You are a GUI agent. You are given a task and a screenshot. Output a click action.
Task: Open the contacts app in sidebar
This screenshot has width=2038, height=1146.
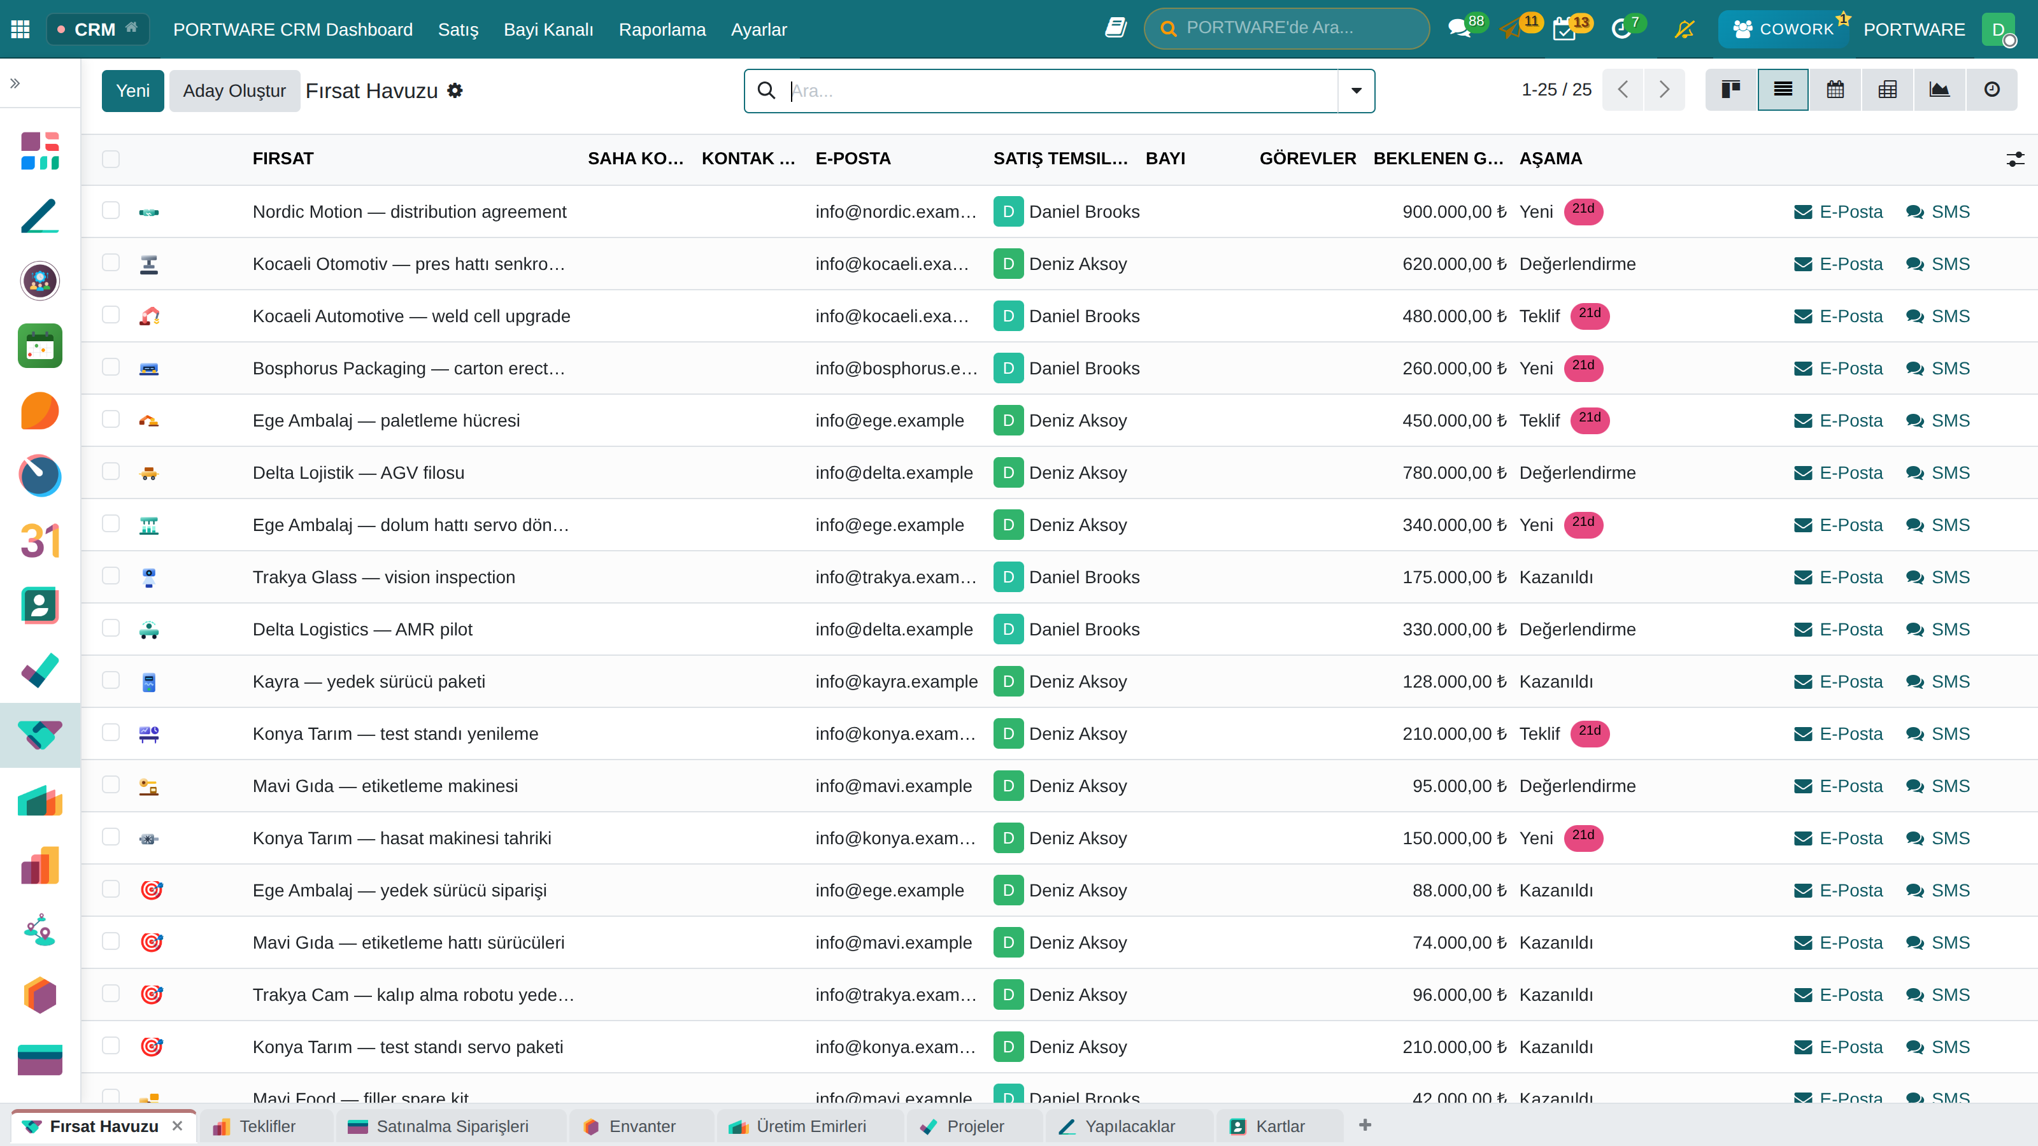[x=39, y=606]
